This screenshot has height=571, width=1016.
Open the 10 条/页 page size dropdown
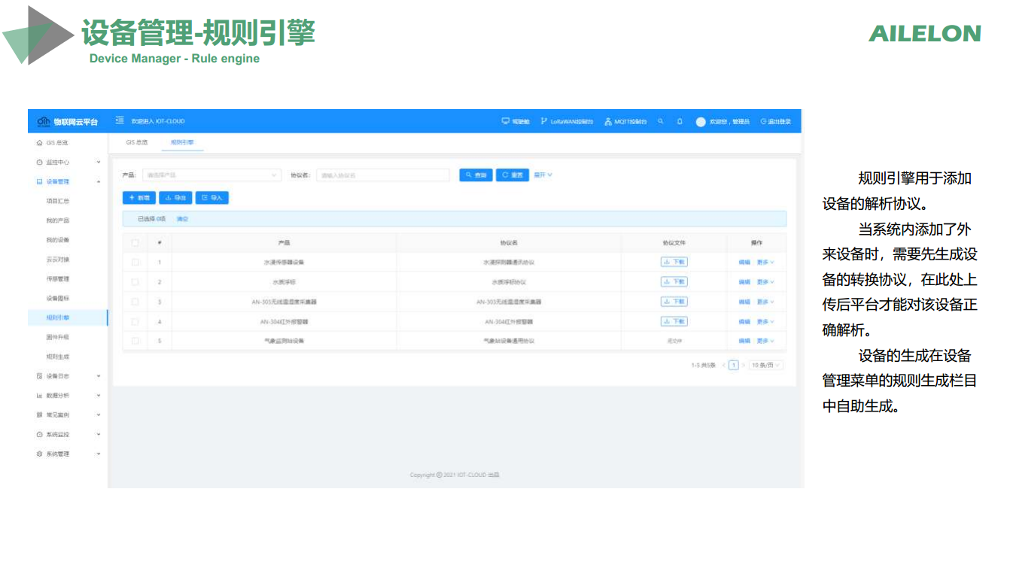click(x=766, y=365)
